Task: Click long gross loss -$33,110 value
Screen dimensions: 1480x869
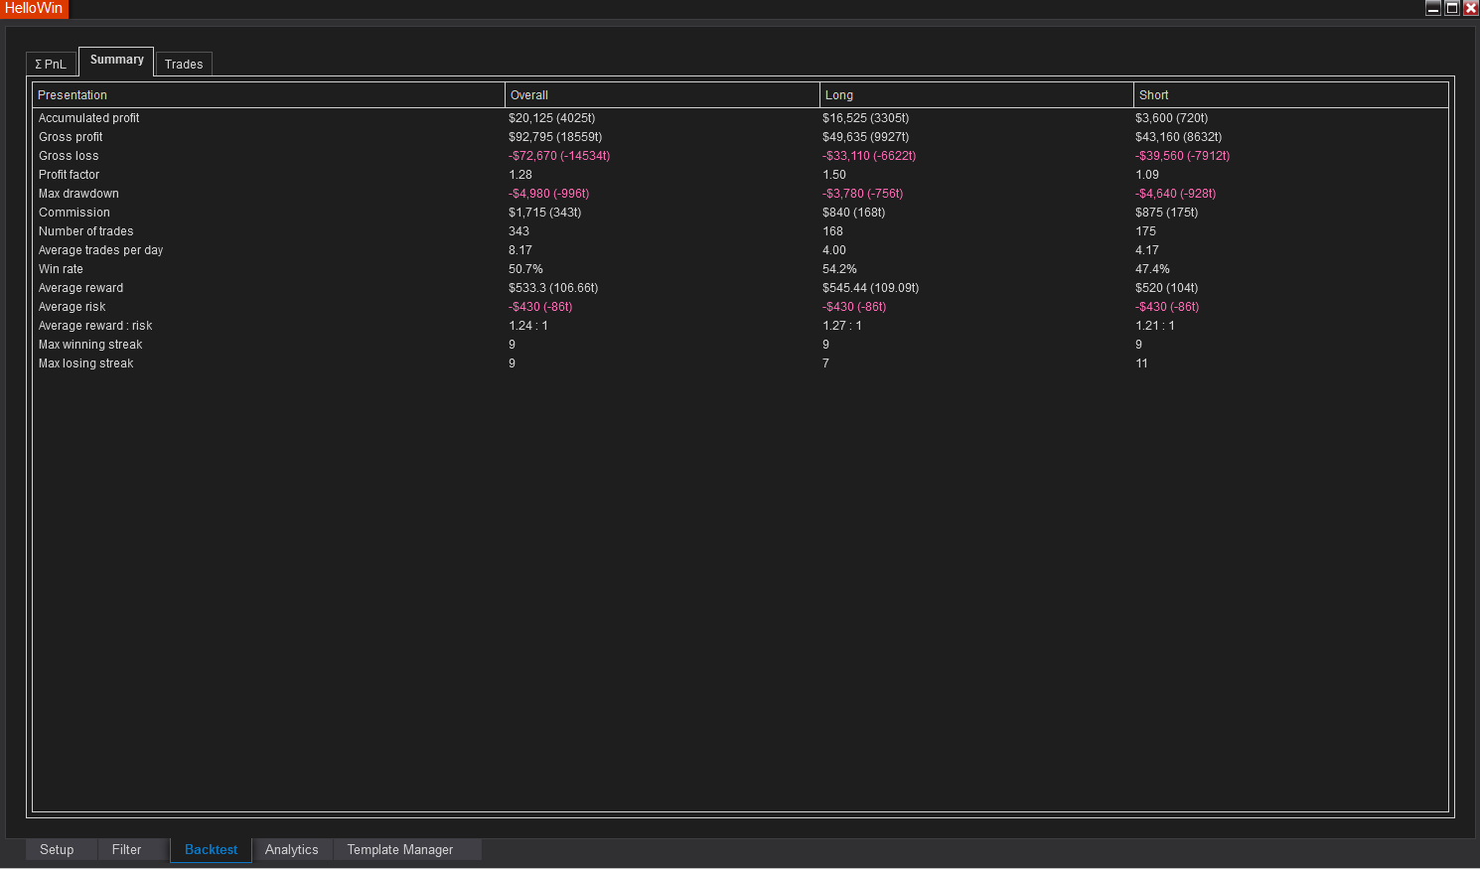Action: tap(869, 156)
